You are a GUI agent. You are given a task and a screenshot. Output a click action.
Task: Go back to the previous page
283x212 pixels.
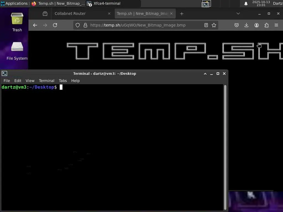pos(35,25)
